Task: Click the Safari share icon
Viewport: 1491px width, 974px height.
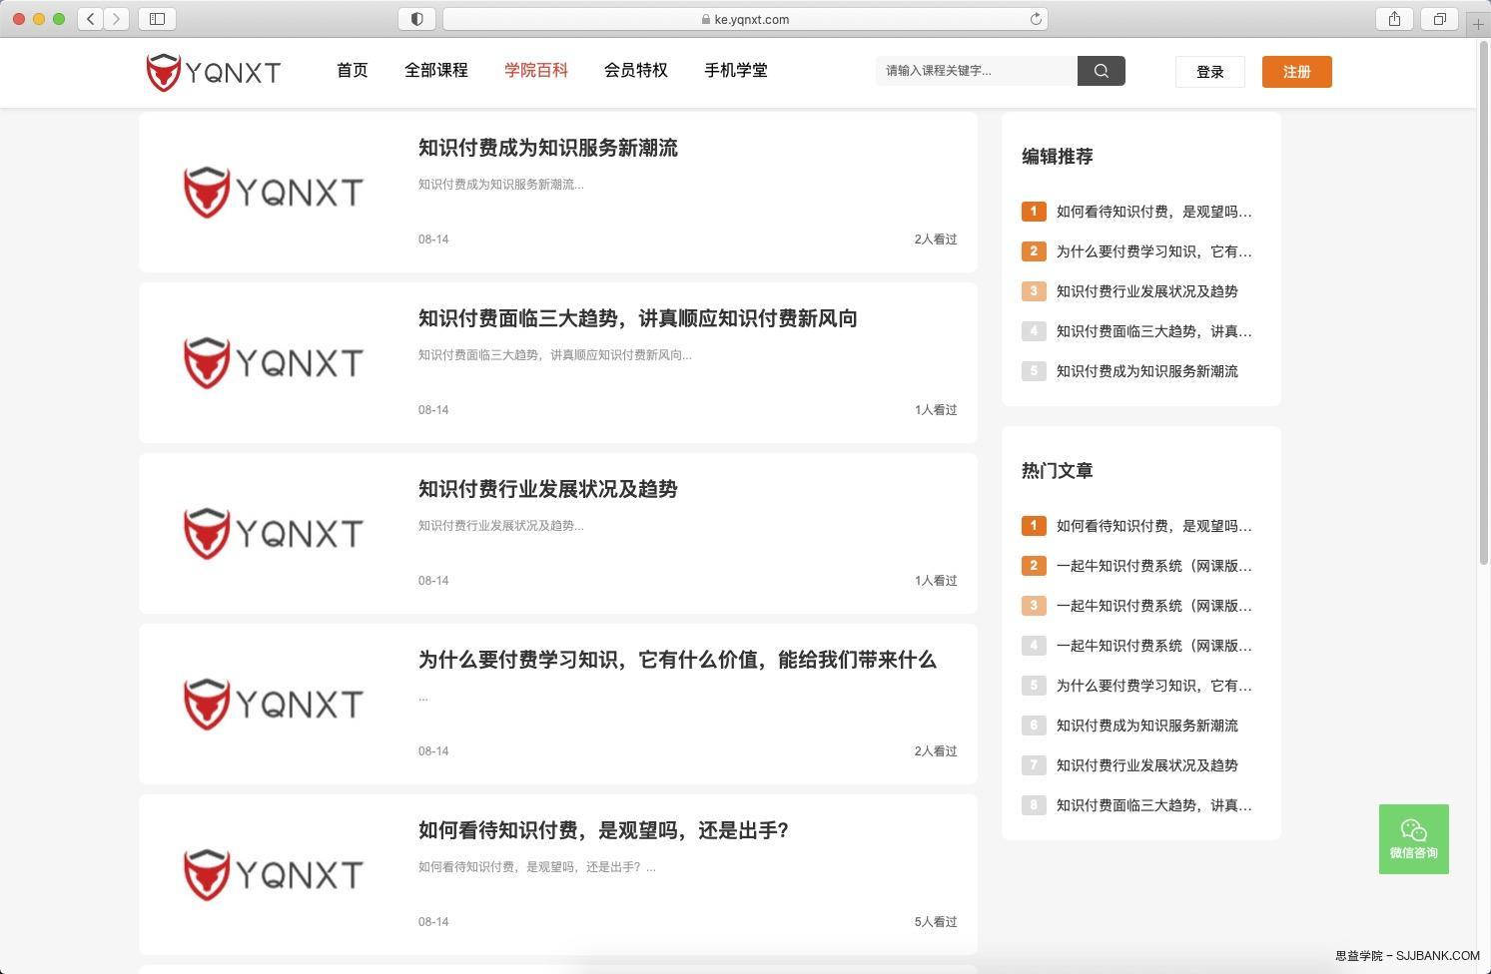Action: pos(1394,19)
